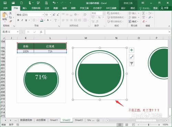Undo the last action
Viewport: 172px width, 127px height.
tap(54, 3)
